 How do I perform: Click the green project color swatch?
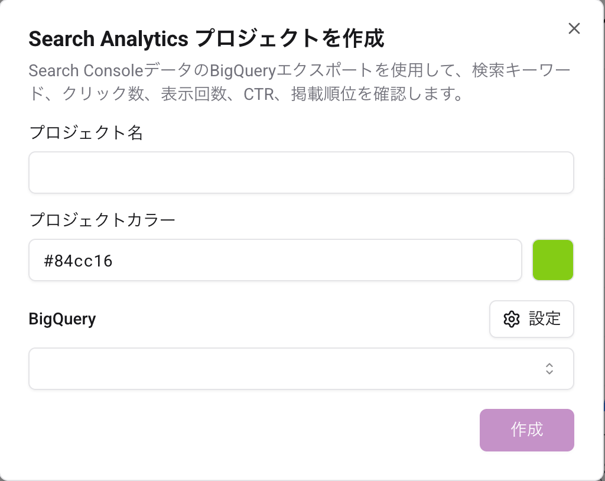coord(553,260)
